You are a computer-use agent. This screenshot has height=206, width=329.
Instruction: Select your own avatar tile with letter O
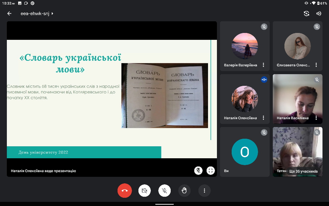tap(244, 152)
